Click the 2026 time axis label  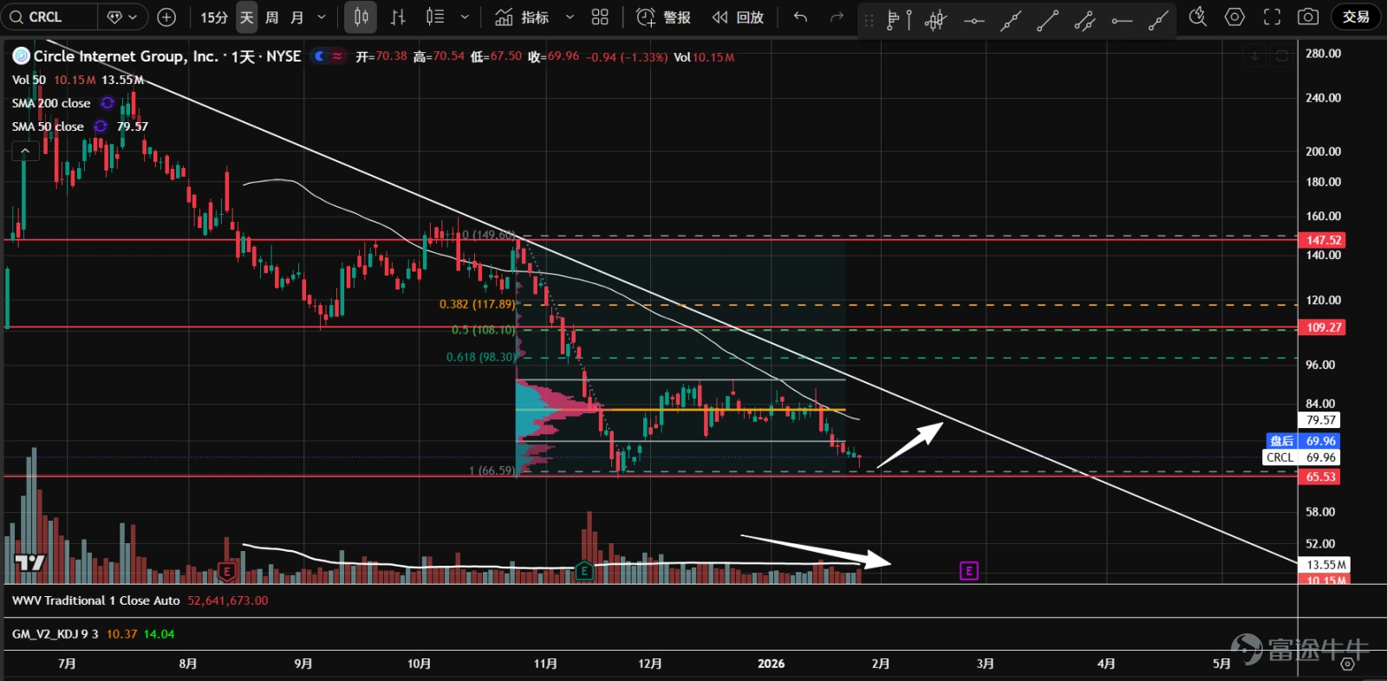[x=771, y=664]
